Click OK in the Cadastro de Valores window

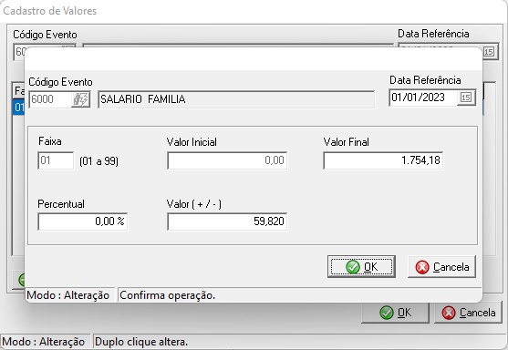pyautogui.click(x=395, y=313)
